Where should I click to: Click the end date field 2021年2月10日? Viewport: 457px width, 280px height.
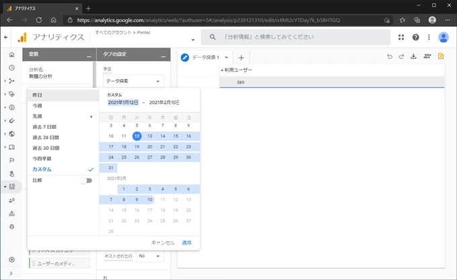coord(165,103)
